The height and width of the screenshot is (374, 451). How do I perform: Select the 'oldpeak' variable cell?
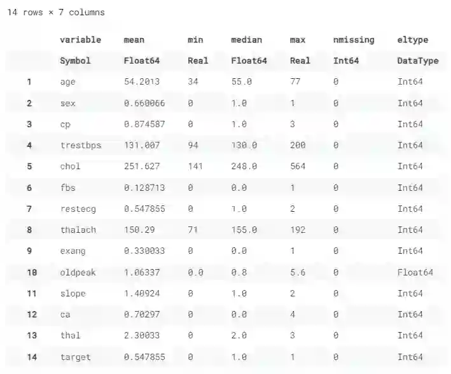78,272
